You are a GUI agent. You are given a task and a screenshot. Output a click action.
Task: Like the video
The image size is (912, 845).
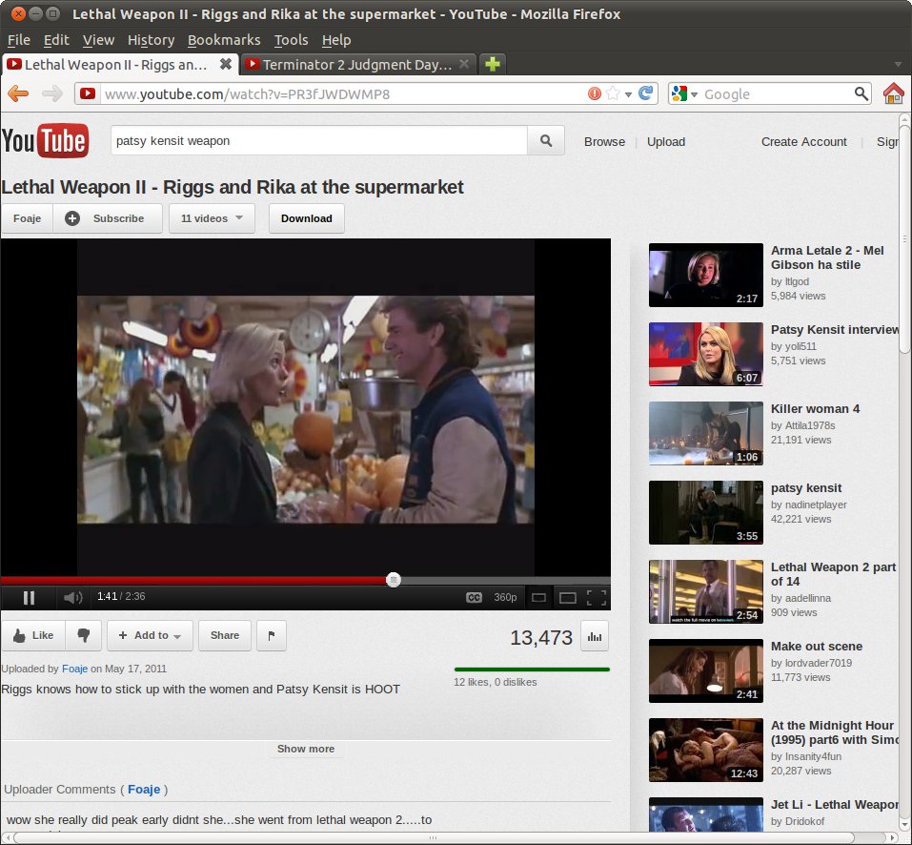pos(33,635)
